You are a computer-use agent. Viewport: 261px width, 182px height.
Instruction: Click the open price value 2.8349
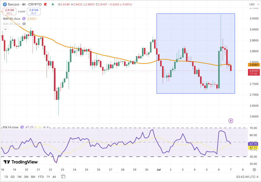tap(65, 4)
